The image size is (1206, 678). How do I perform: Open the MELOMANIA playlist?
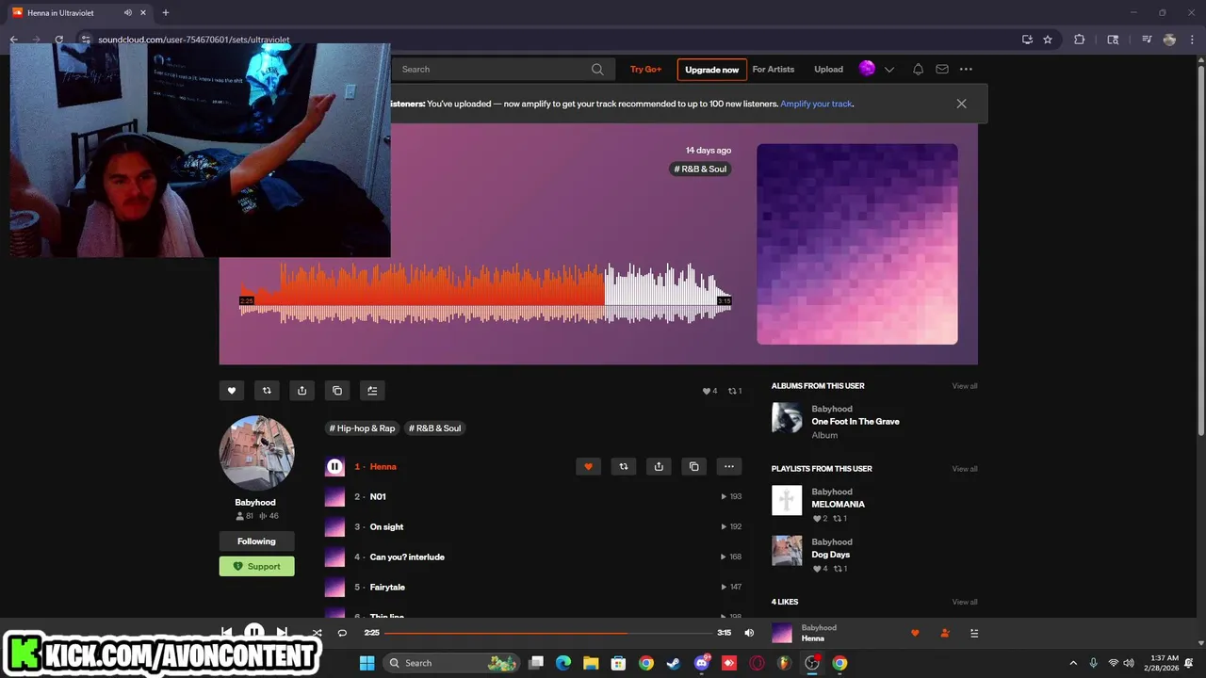(x=838, y=504)
